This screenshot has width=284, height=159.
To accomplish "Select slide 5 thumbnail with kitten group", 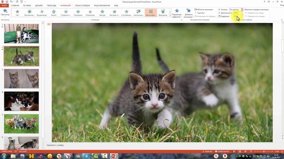I will tap(21, 124).
